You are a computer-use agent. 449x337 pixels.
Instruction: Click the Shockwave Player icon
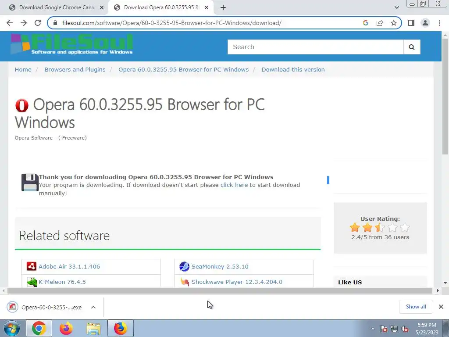[185, 282]
